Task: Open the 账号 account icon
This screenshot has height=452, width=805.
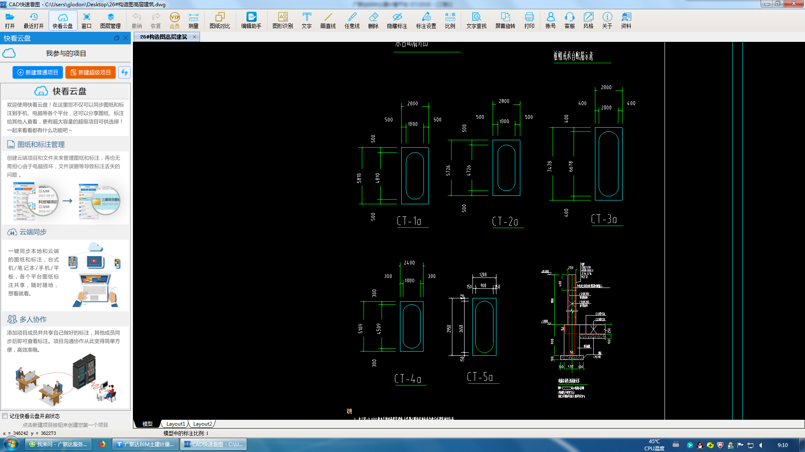Action: point(551,20)
